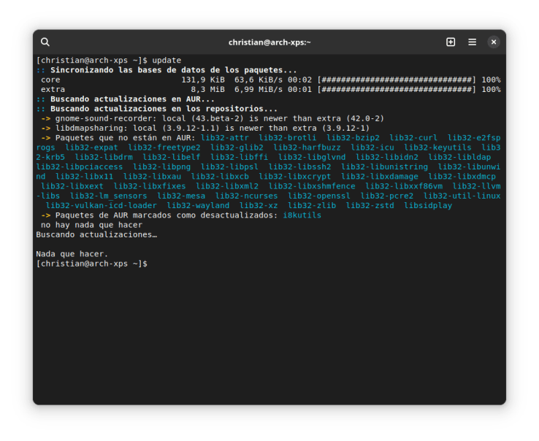Click package name lib32-libunistring
This screenshot has width=539, height=441.
coord(384,166)
